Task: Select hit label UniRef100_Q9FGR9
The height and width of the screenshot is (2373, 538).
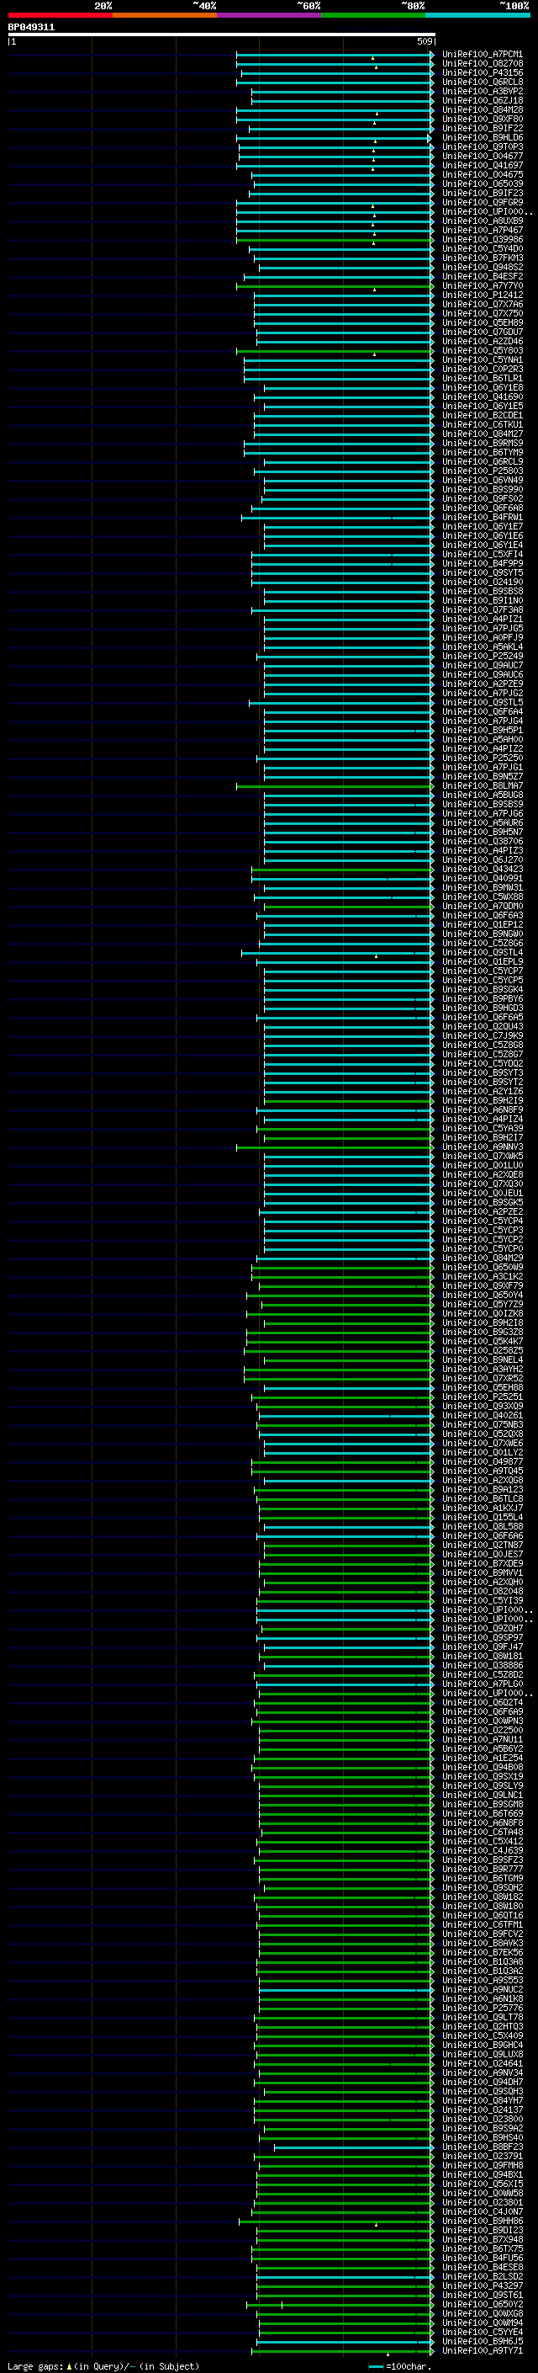Action: (x=483, y=203)
